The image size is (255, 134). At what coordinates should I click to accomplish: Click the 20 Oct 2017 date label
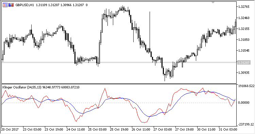(x=10, y=130)
